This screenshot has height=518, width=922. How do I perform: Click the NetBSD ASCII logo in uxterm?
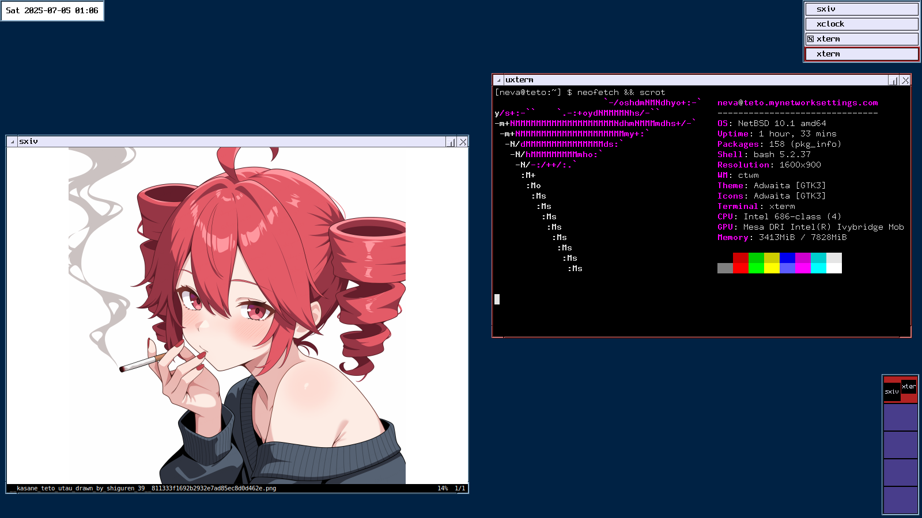pyautogui.click(x=598, y=185)
